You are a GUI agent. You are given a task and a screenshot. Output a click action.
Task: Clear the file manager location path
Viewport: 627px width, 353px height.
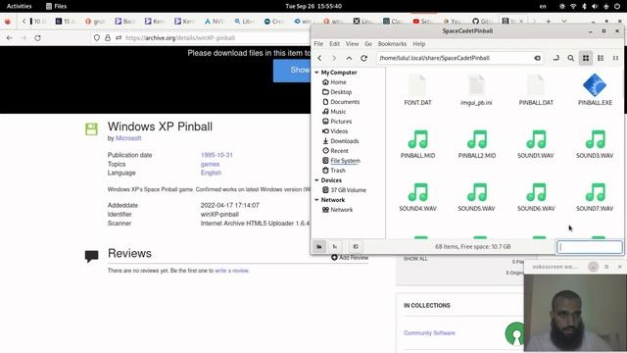click(537, 58)
